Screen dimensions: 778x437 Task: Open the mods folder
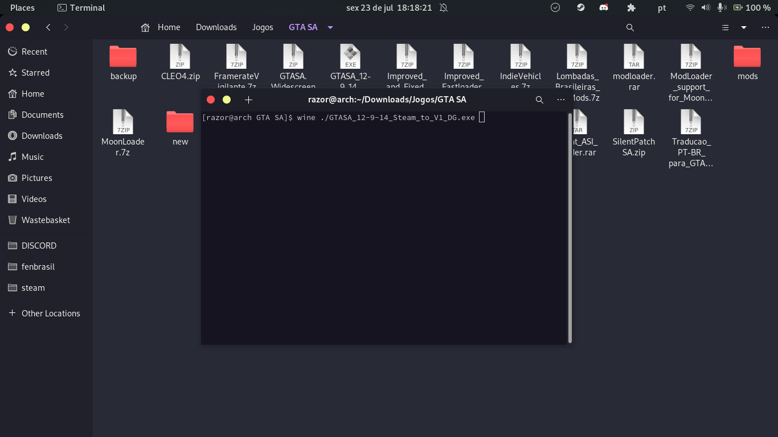(747, 63)
